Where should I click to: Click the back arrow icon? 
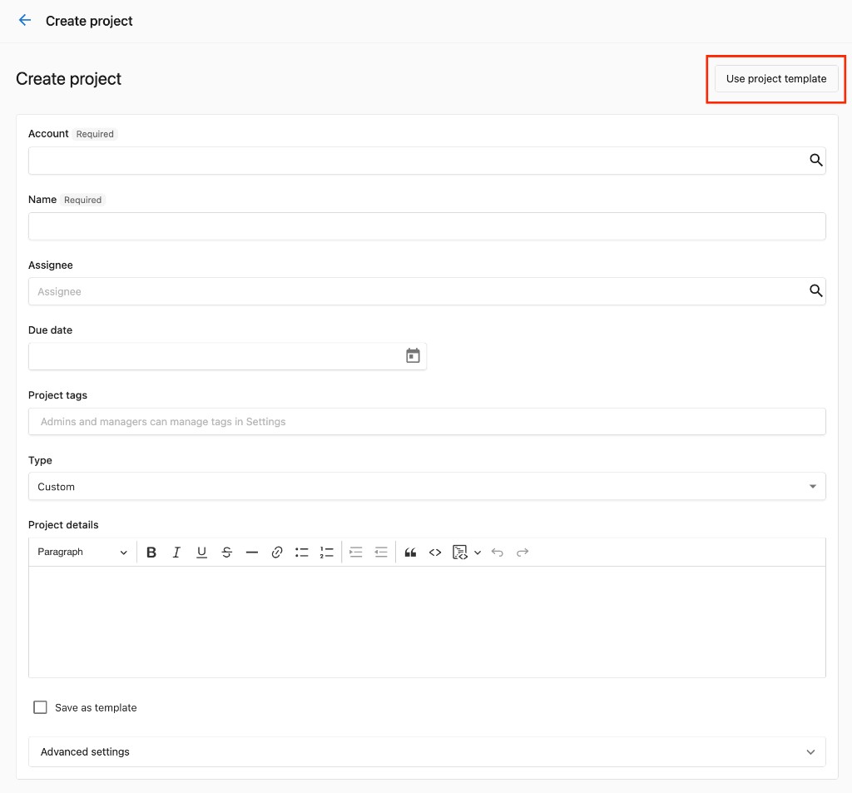click(x=25, y=21)
